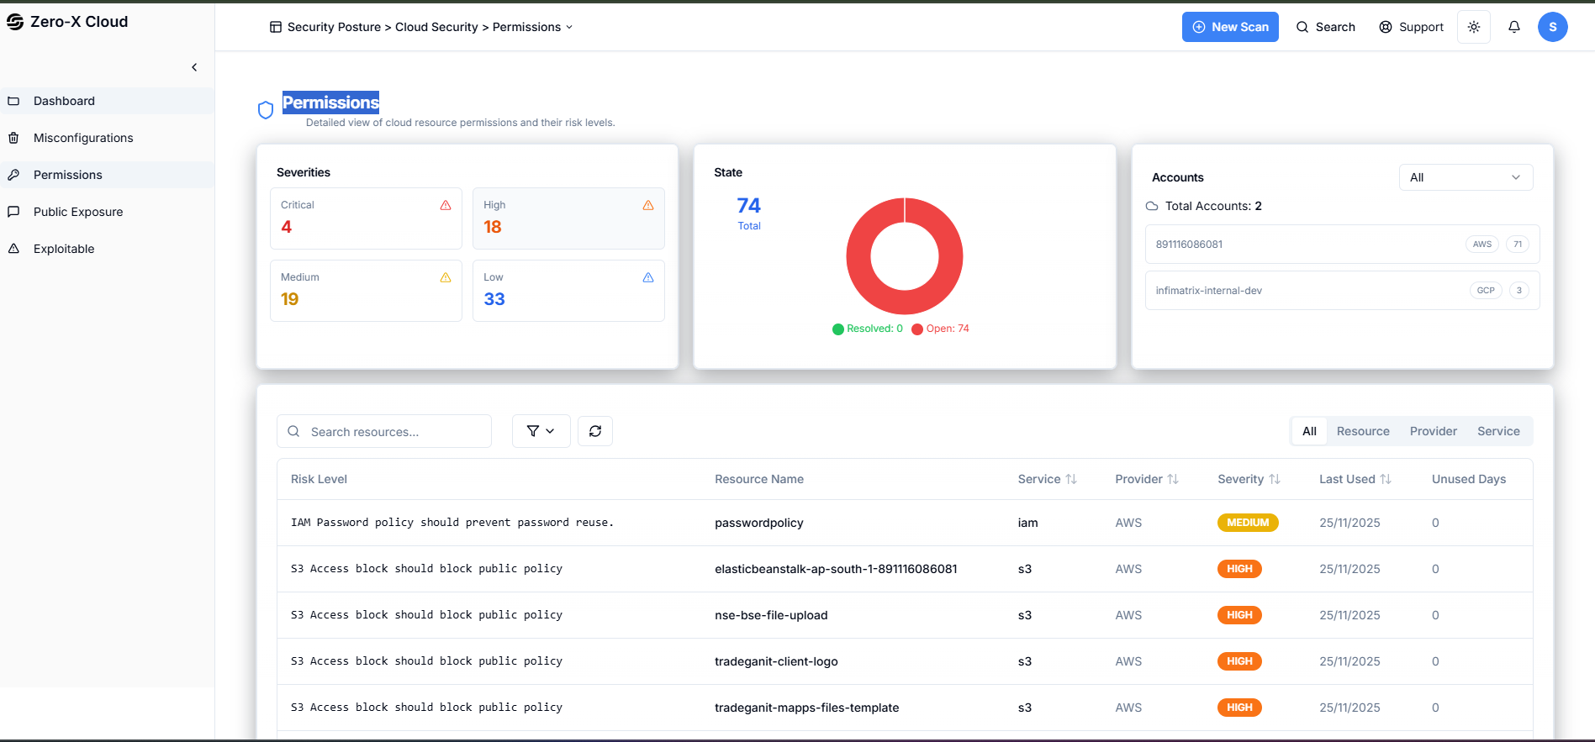Switch to the All tab
The width and height of the screenshot is (1595, 742).
1309,431
